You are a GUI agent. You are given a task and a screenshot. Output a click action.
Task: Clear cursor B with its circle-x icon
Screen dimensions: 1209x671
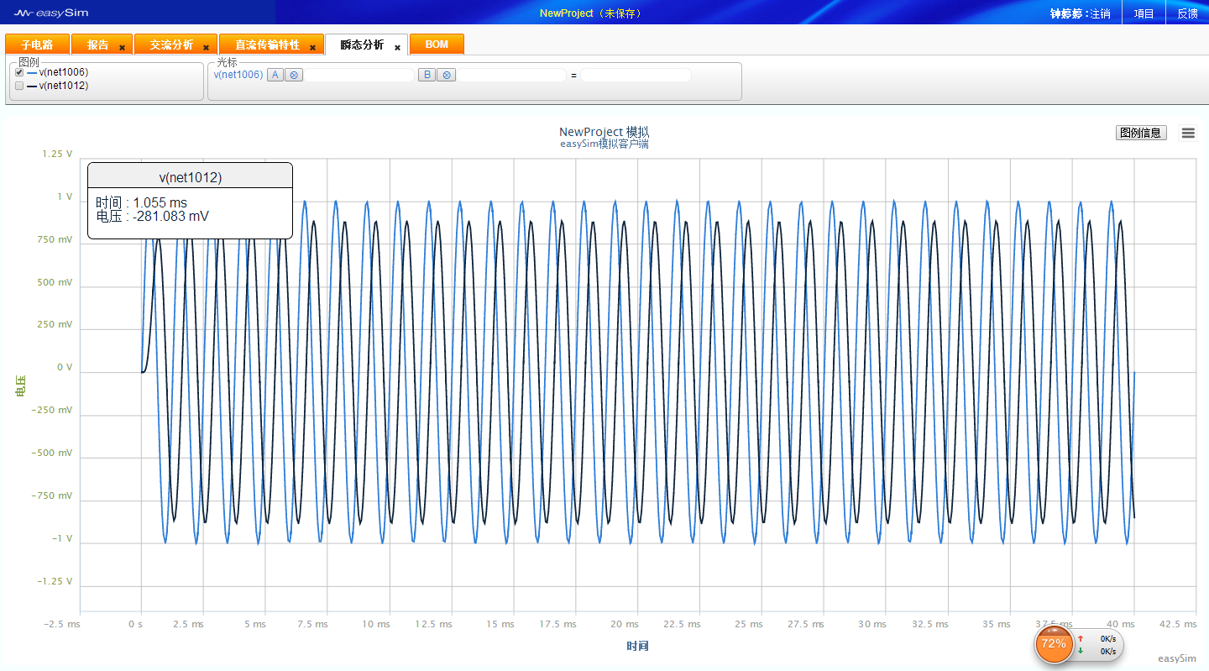tap(447, 76)
